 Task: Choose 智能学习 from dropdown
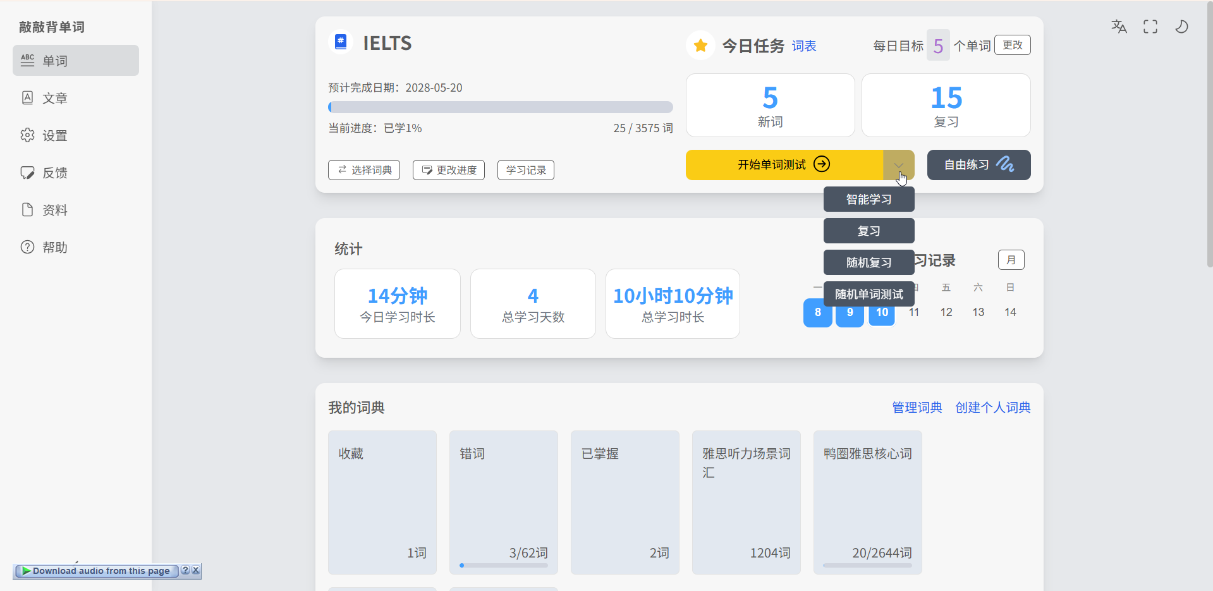(x=869, y=199)
